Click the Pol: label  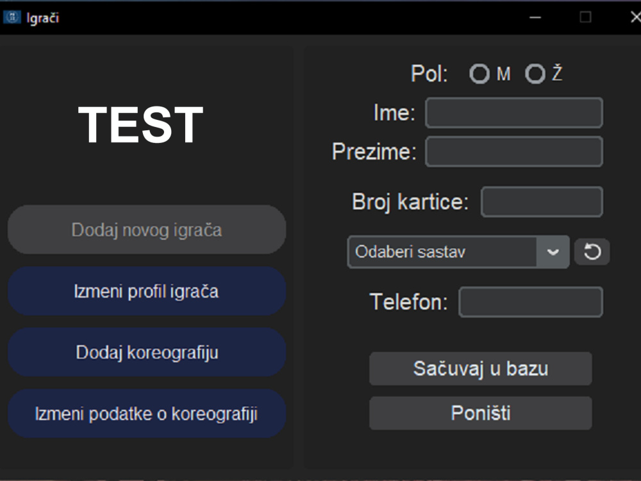429,74
